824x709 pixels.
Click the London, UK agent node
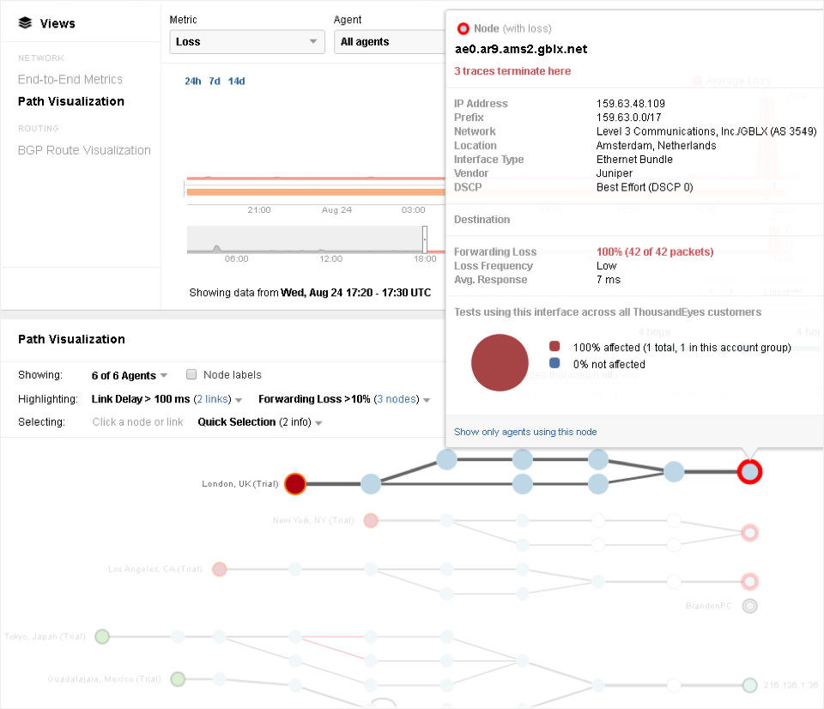tap(295, 483)
